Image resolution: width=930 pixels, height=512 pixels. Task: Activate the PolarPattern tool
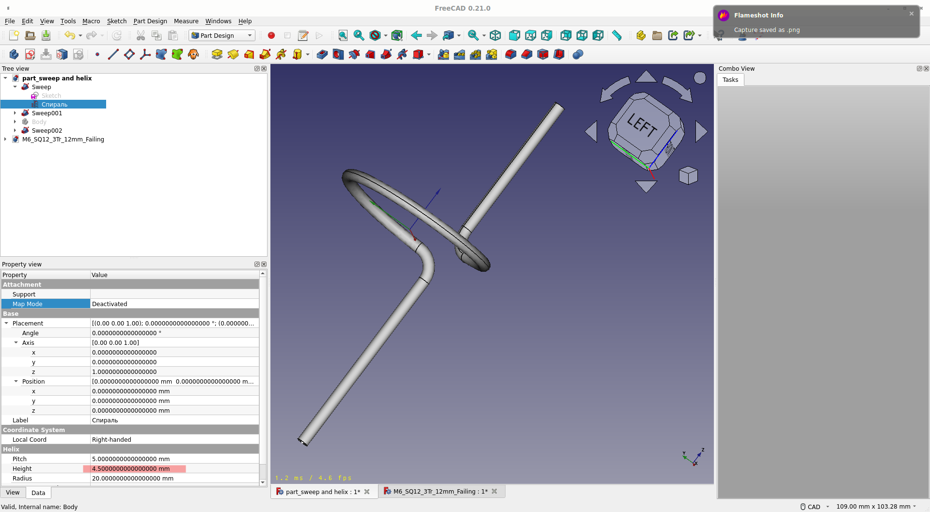coord(476,54)
